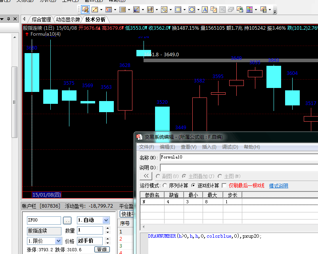Click the text annotation 'A' tool
Image resolution: width=318 pixels, height=254 pixels.
(205, 10)
